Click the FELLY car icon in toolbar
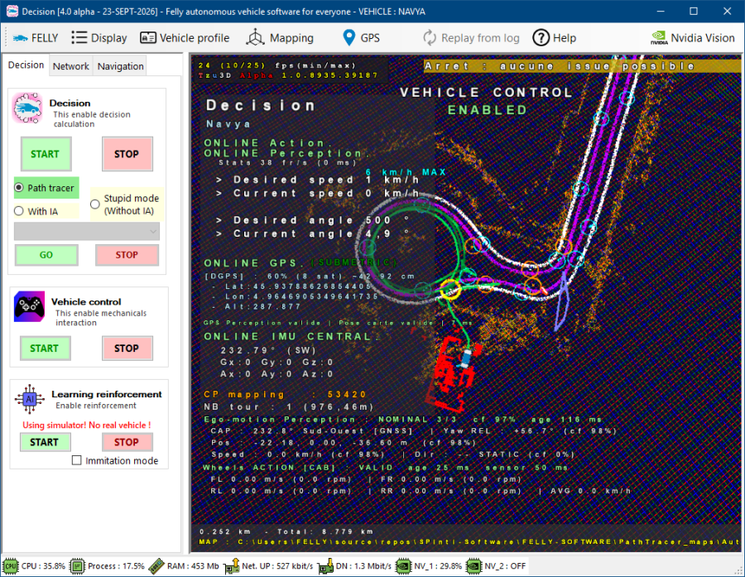The image size is (745, 577). coord(20,38)
